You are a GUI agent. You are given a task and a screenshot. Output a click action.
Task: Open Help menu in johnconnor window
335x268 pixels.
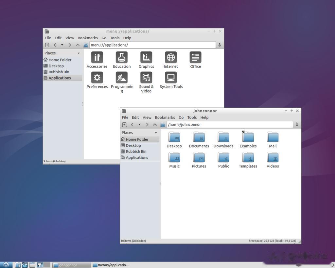click(204, 117)
